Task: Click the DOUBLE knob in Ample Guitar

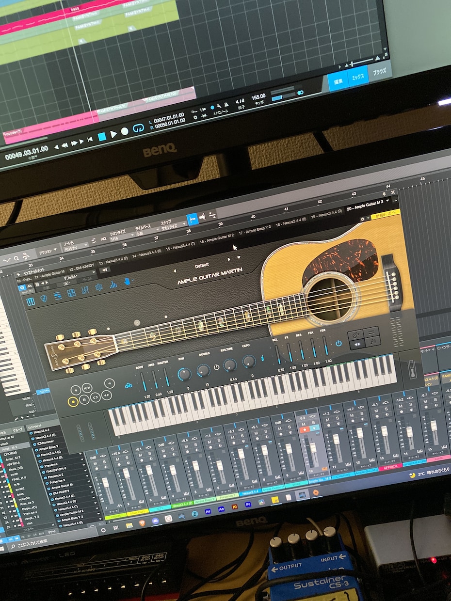Action: [204, 370]
